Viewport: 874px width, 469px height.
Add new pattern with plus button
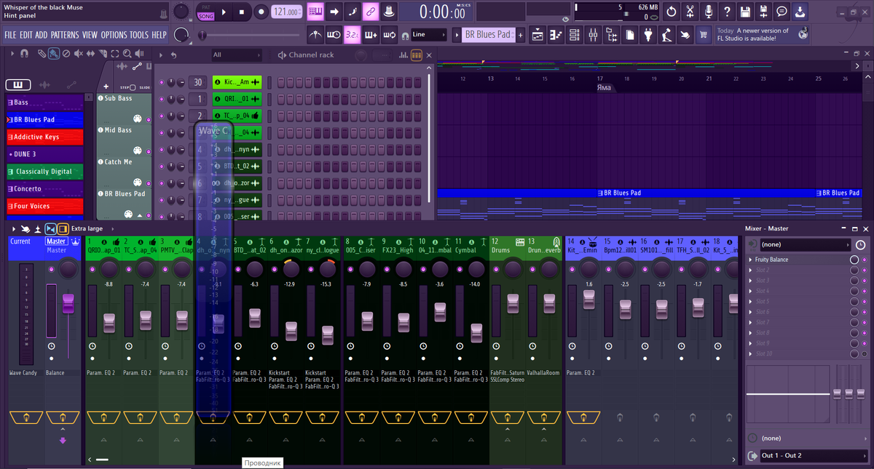coord(521,34)
